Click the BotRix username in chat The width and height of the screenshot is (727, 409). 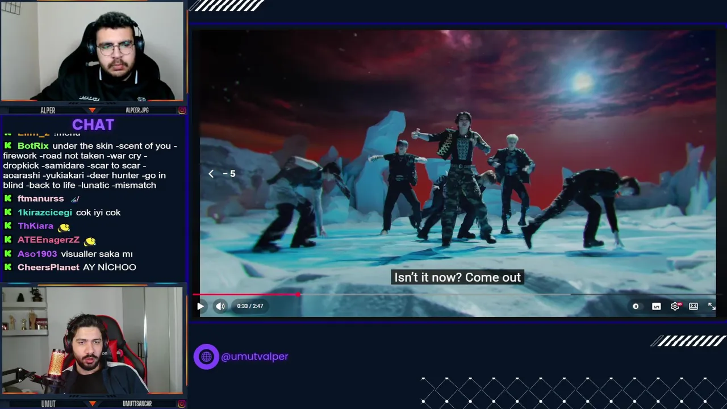click(x=33, y=146)
